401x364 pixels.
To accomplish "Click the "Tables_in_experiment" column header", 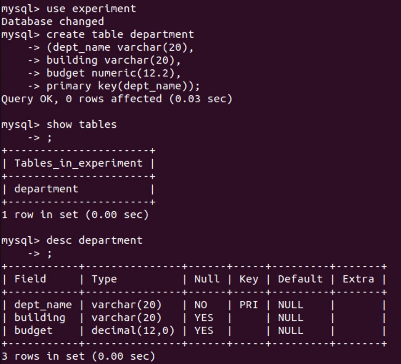I will pos(78,163).
